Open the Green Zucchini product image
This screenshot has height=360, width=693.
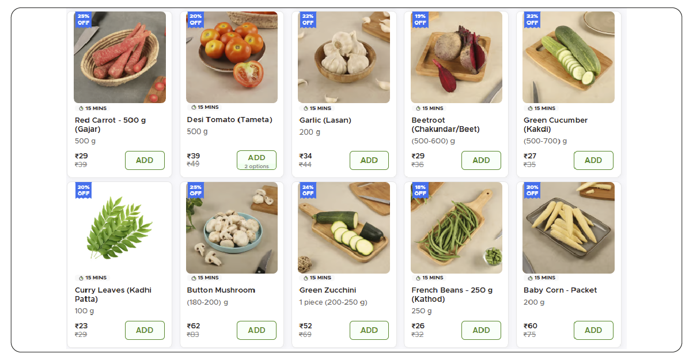(x=344, y=228)
